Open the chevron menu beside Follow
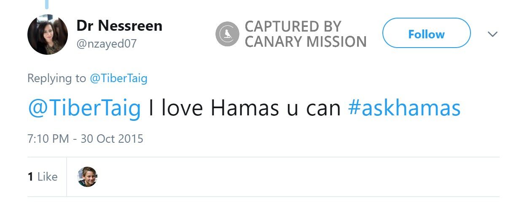Viewport: 527px width, 208px height. [x=492, y=34]
